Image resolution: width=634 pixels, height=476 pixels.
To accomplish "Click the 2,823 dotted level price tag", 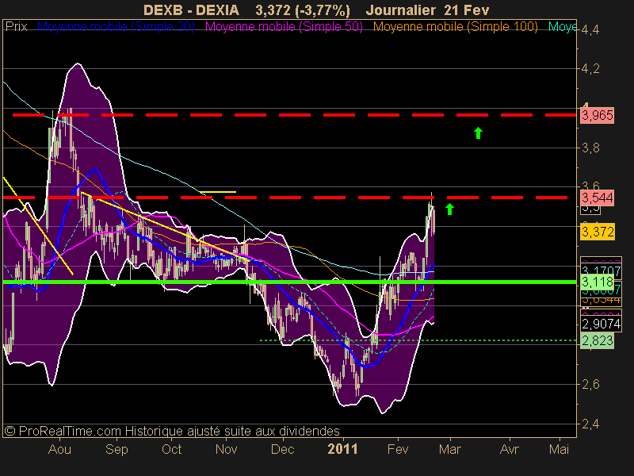I will click(597, 341).
